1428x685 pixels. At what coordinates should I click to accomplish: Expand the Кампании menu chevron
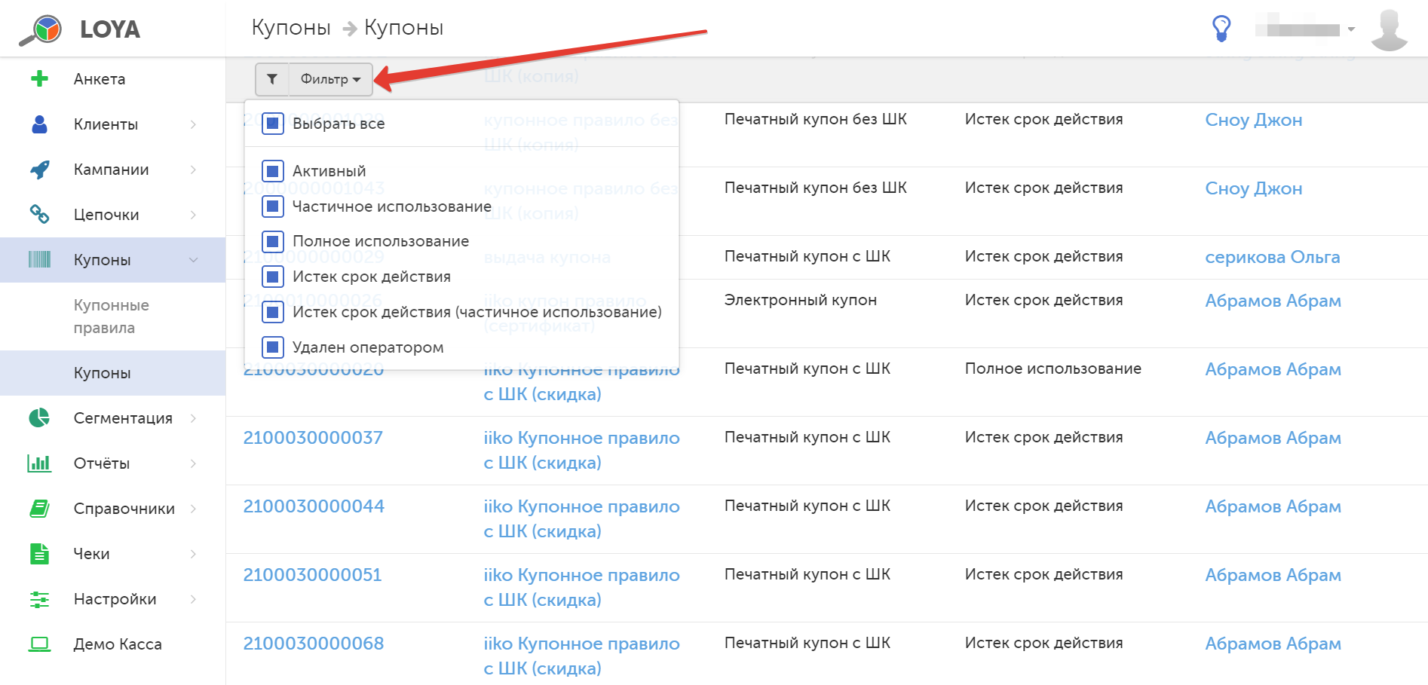(x=193, y=170)
